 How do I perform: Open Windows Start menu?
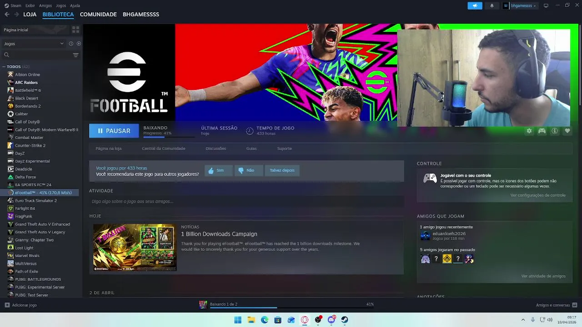pyautogui.click(x=238, y=320)
